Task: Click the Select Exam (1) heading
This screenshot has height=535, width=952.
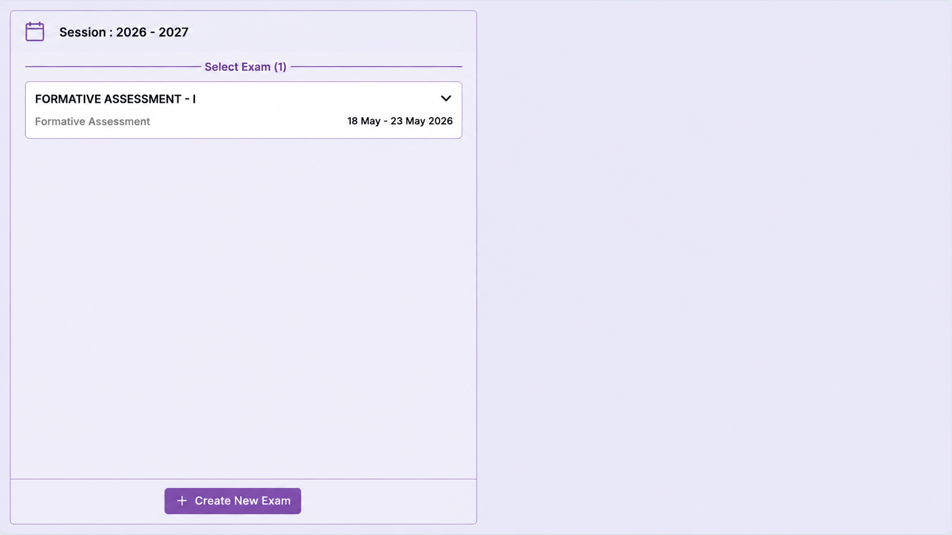Action: tap(245, 67)
